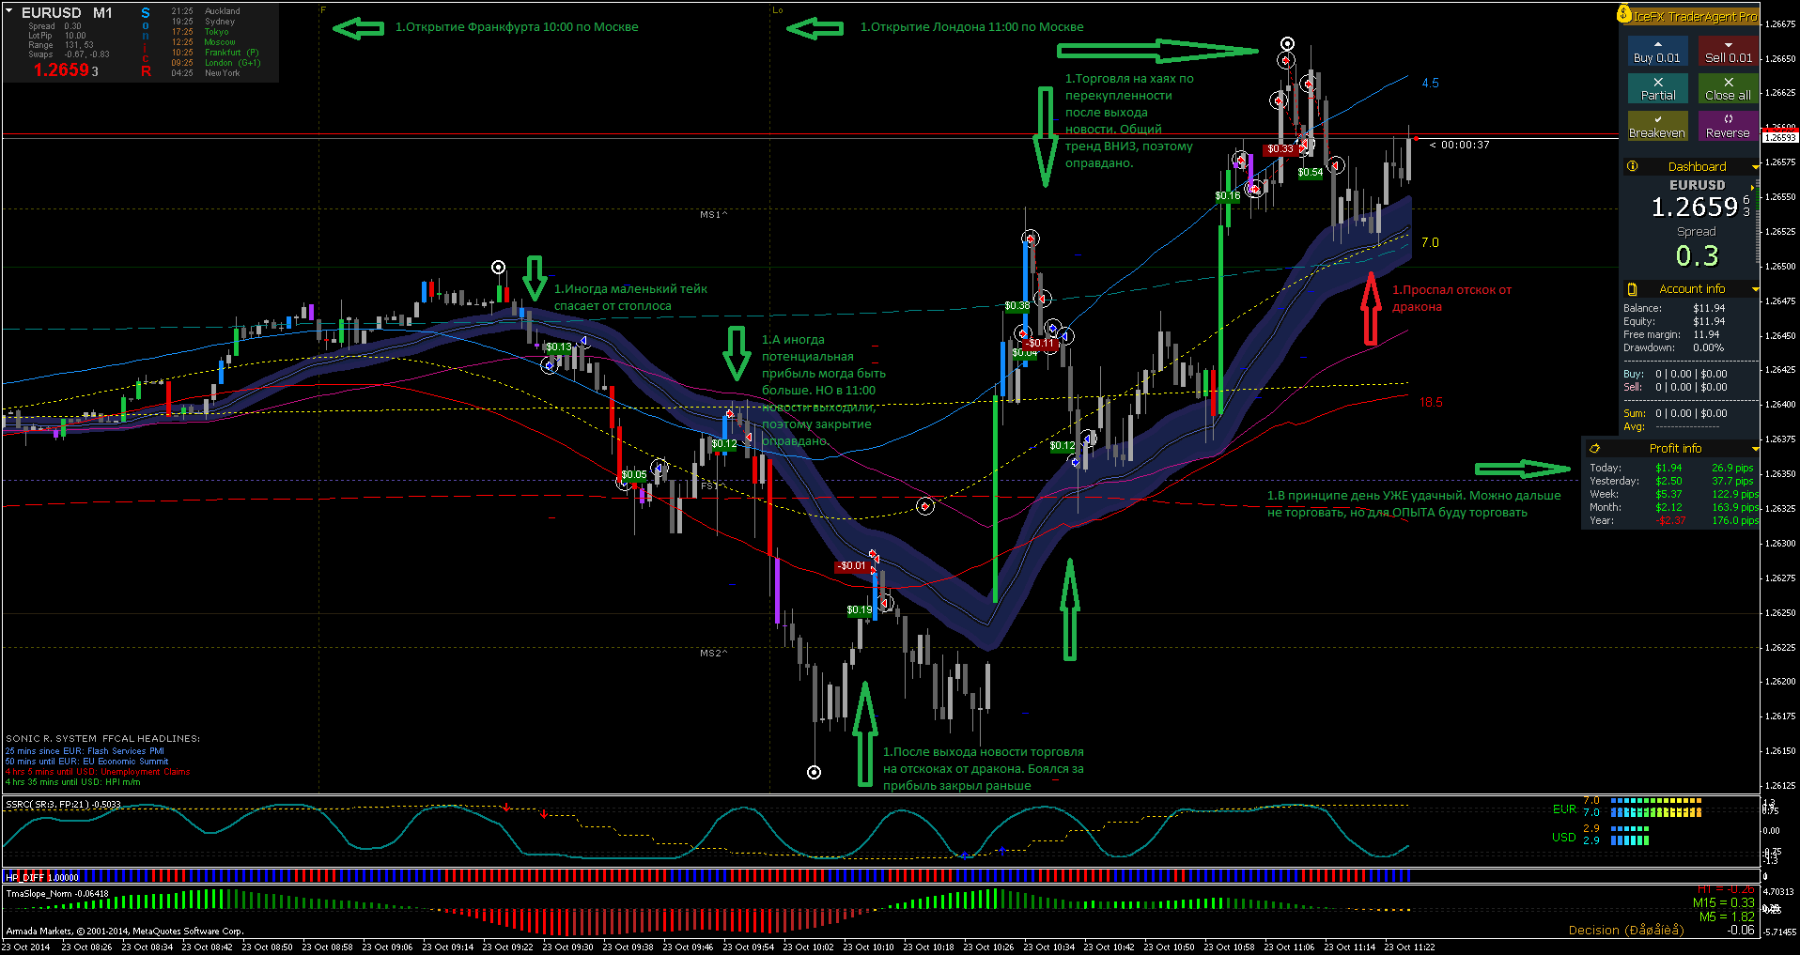Click the session low circle marker at chart bottom
The width and height of the screenshot is (1800, 955).
tap(815, 772)
